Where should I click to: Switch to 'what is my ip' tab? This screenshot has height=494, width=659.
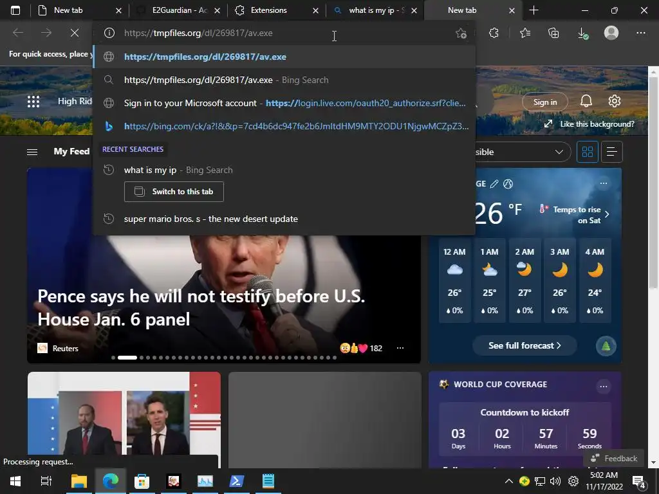pyautogui.click(x=376, y=10)
